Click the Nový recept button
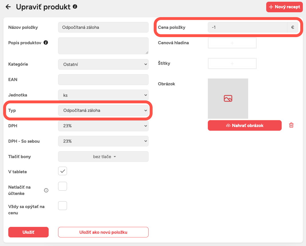The image size is (306, 246). tap(284, 7)
